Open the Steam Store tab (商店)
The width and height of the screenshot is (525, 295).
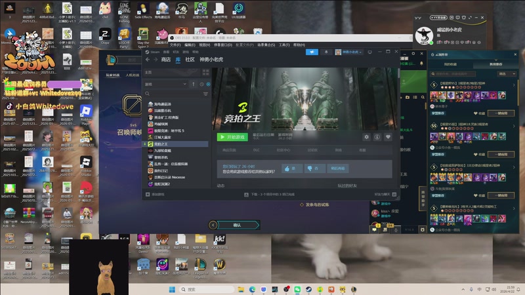click(166, 60)
